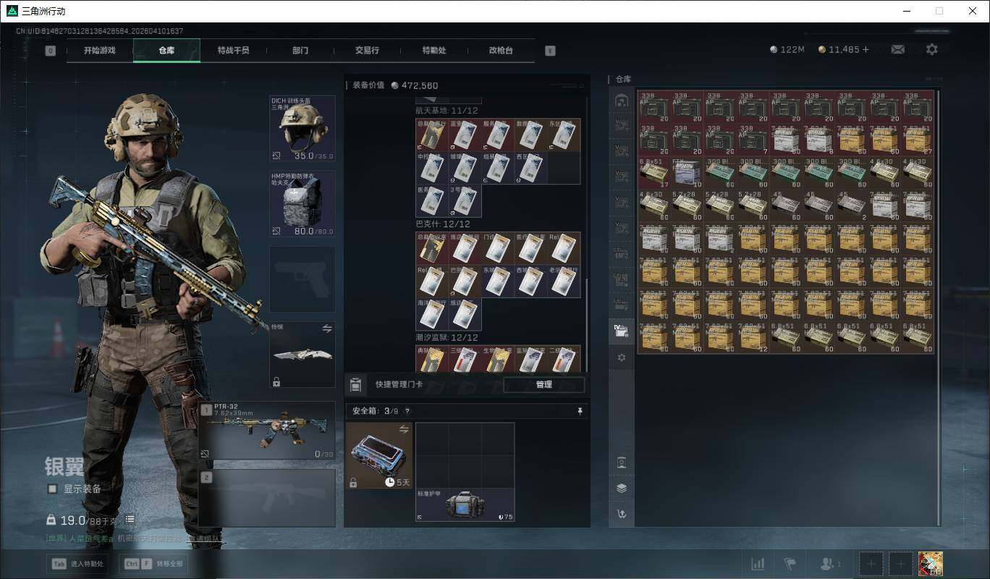The image size is (990, 579).
Task: Select the ammo box with count 27
Action: pos(918,140)
